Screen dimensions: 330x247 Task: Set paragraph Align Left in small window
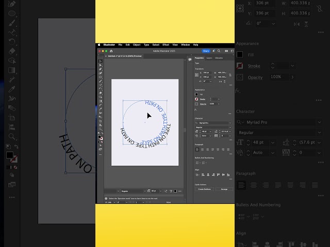[197, 150]
